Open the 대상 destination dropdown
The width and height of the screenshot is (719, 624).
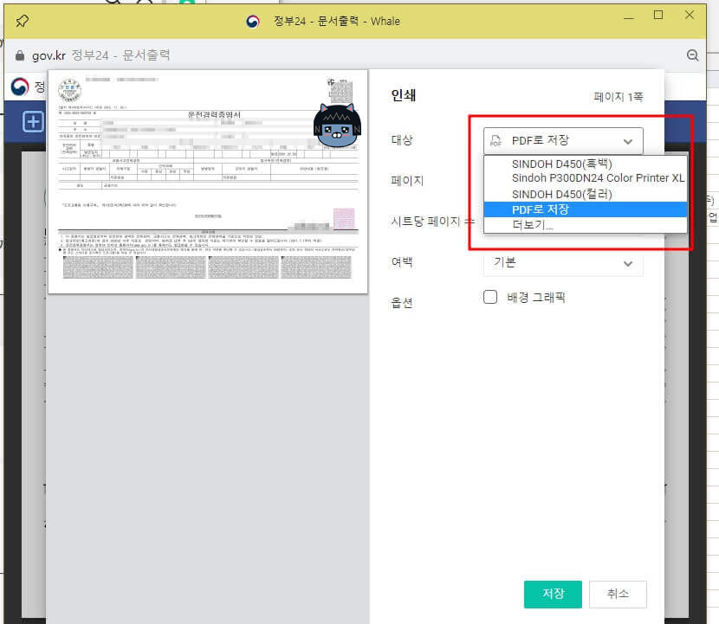click(563, 139)
